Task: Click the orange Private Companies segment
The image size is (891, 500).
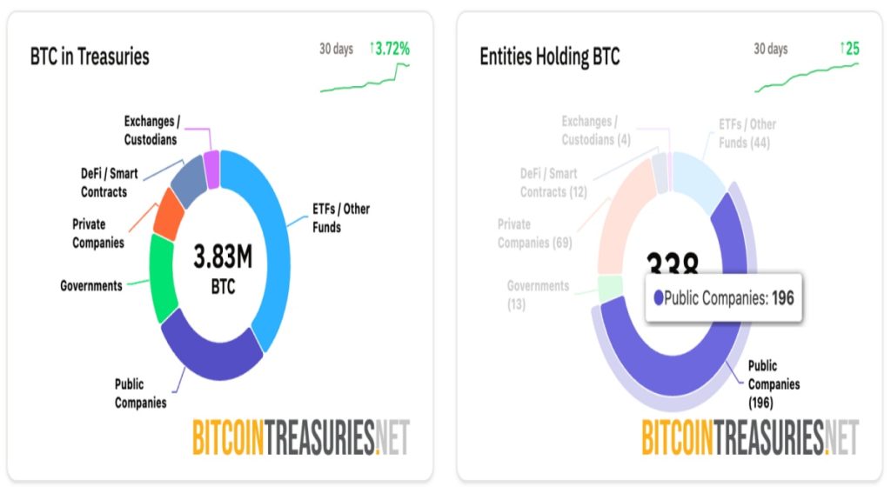Action: 167,213
